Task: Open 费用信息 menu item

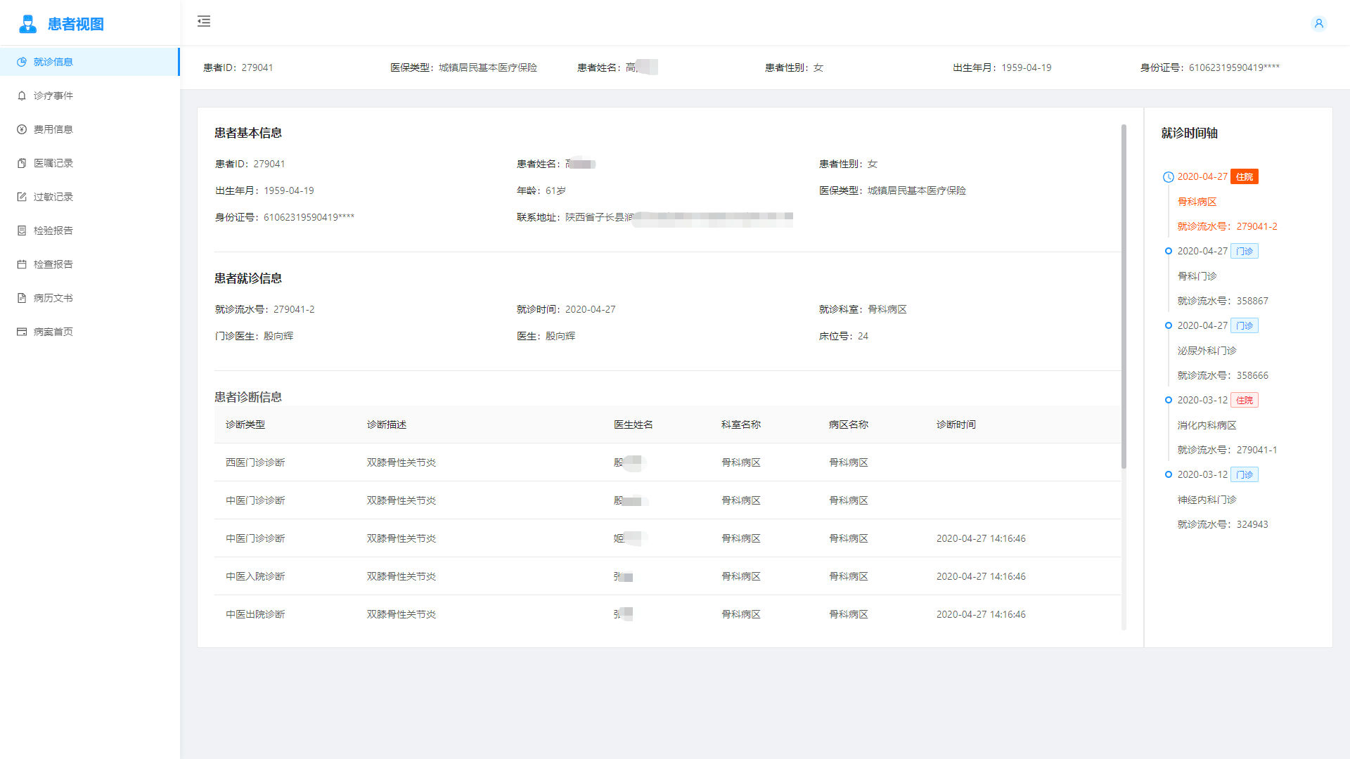Action: coord(89,129)
